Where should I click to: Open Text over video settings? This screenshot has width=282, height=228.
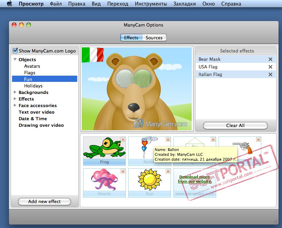(x=37, y=112)
